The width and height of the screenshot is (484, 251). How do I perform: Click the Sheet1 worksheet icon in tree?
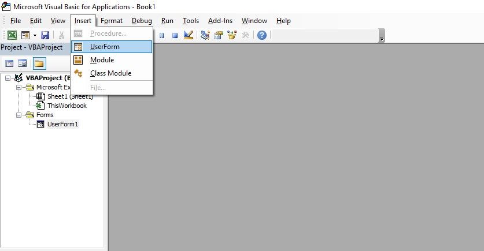pyautogui.click(x=40, y=96)
